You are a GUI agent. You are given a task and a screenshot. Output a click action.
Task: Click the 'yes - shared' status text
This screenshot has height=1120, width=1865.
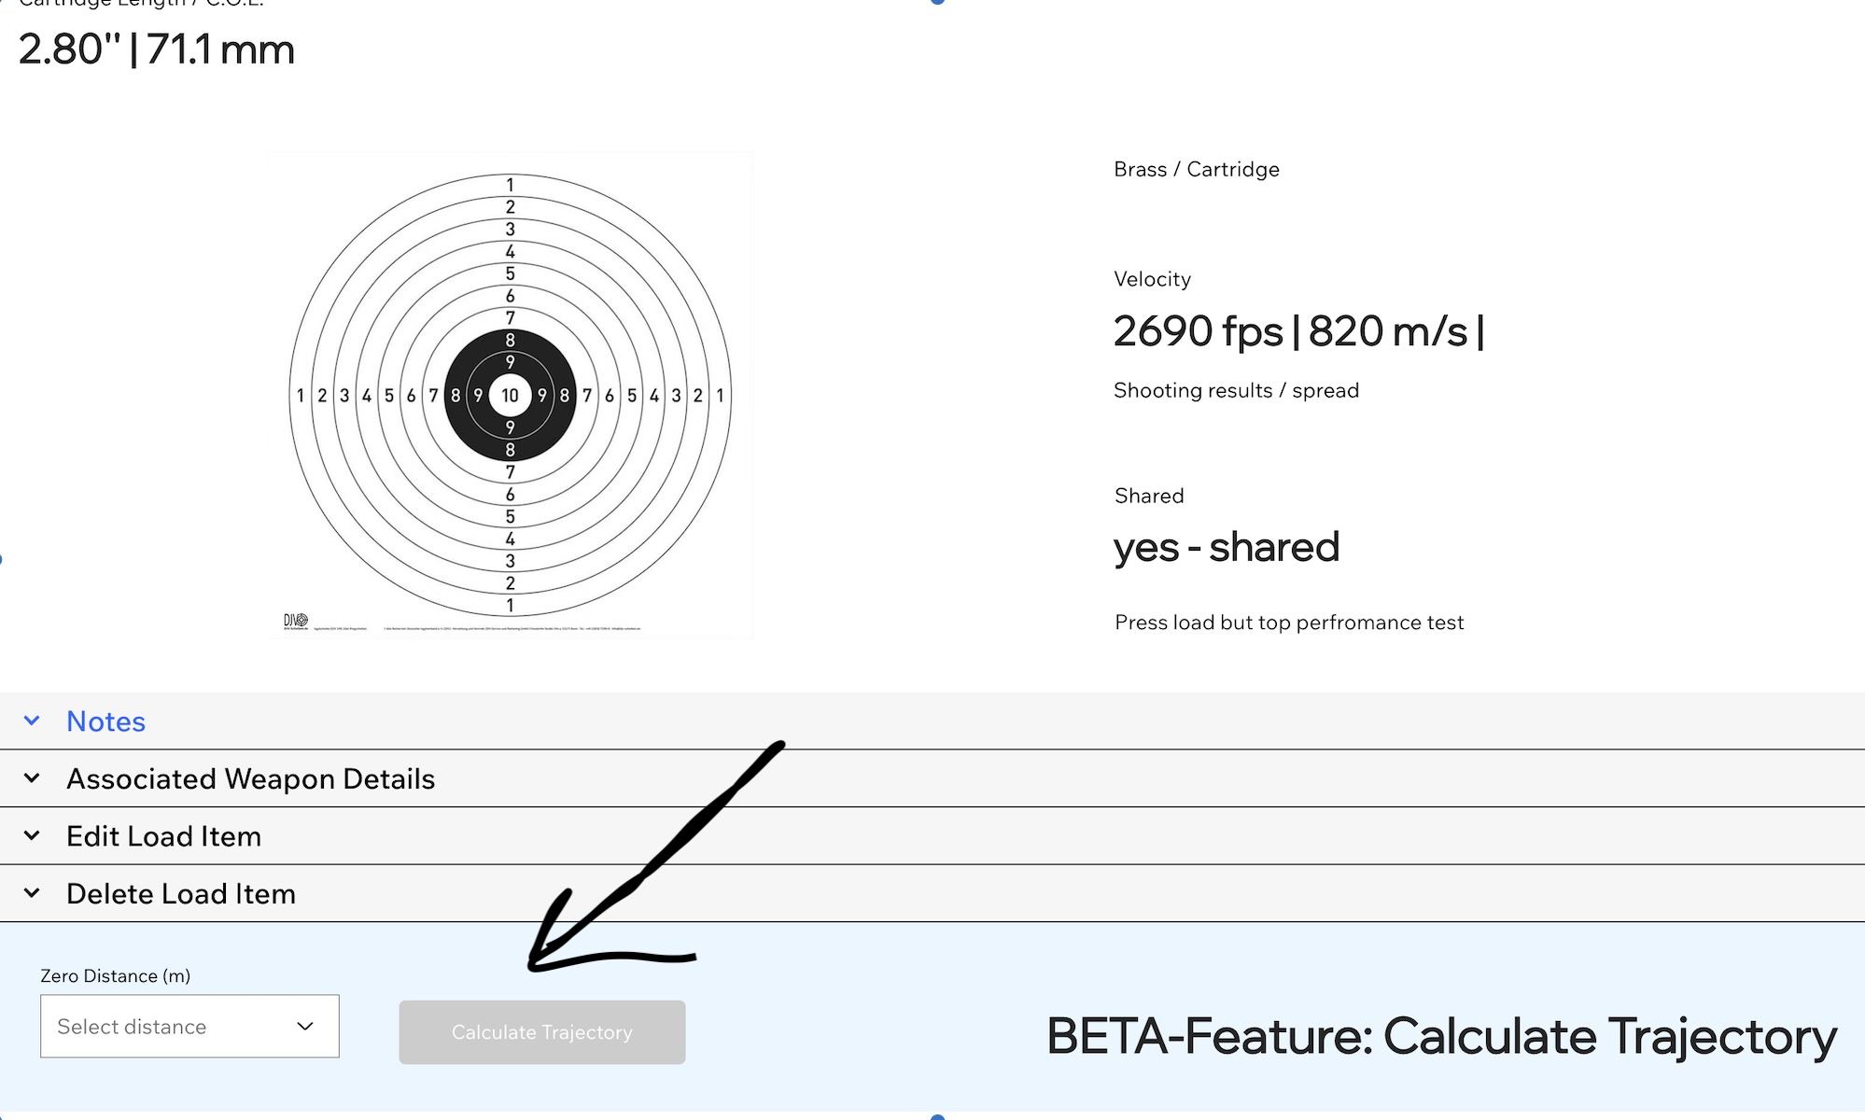coord(1227,547)
